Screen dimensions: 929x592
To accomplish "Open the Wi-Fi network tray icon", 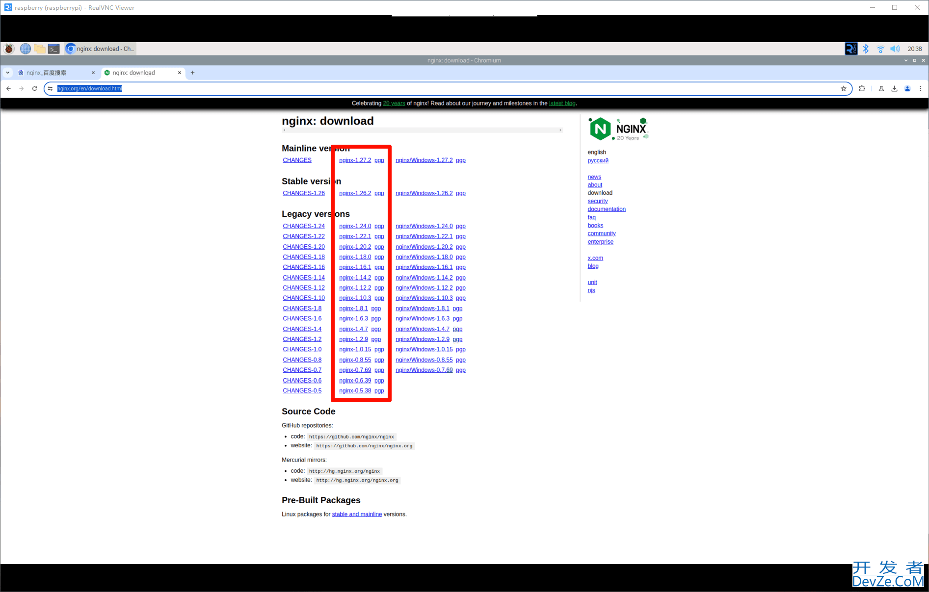I will point(880,49).
